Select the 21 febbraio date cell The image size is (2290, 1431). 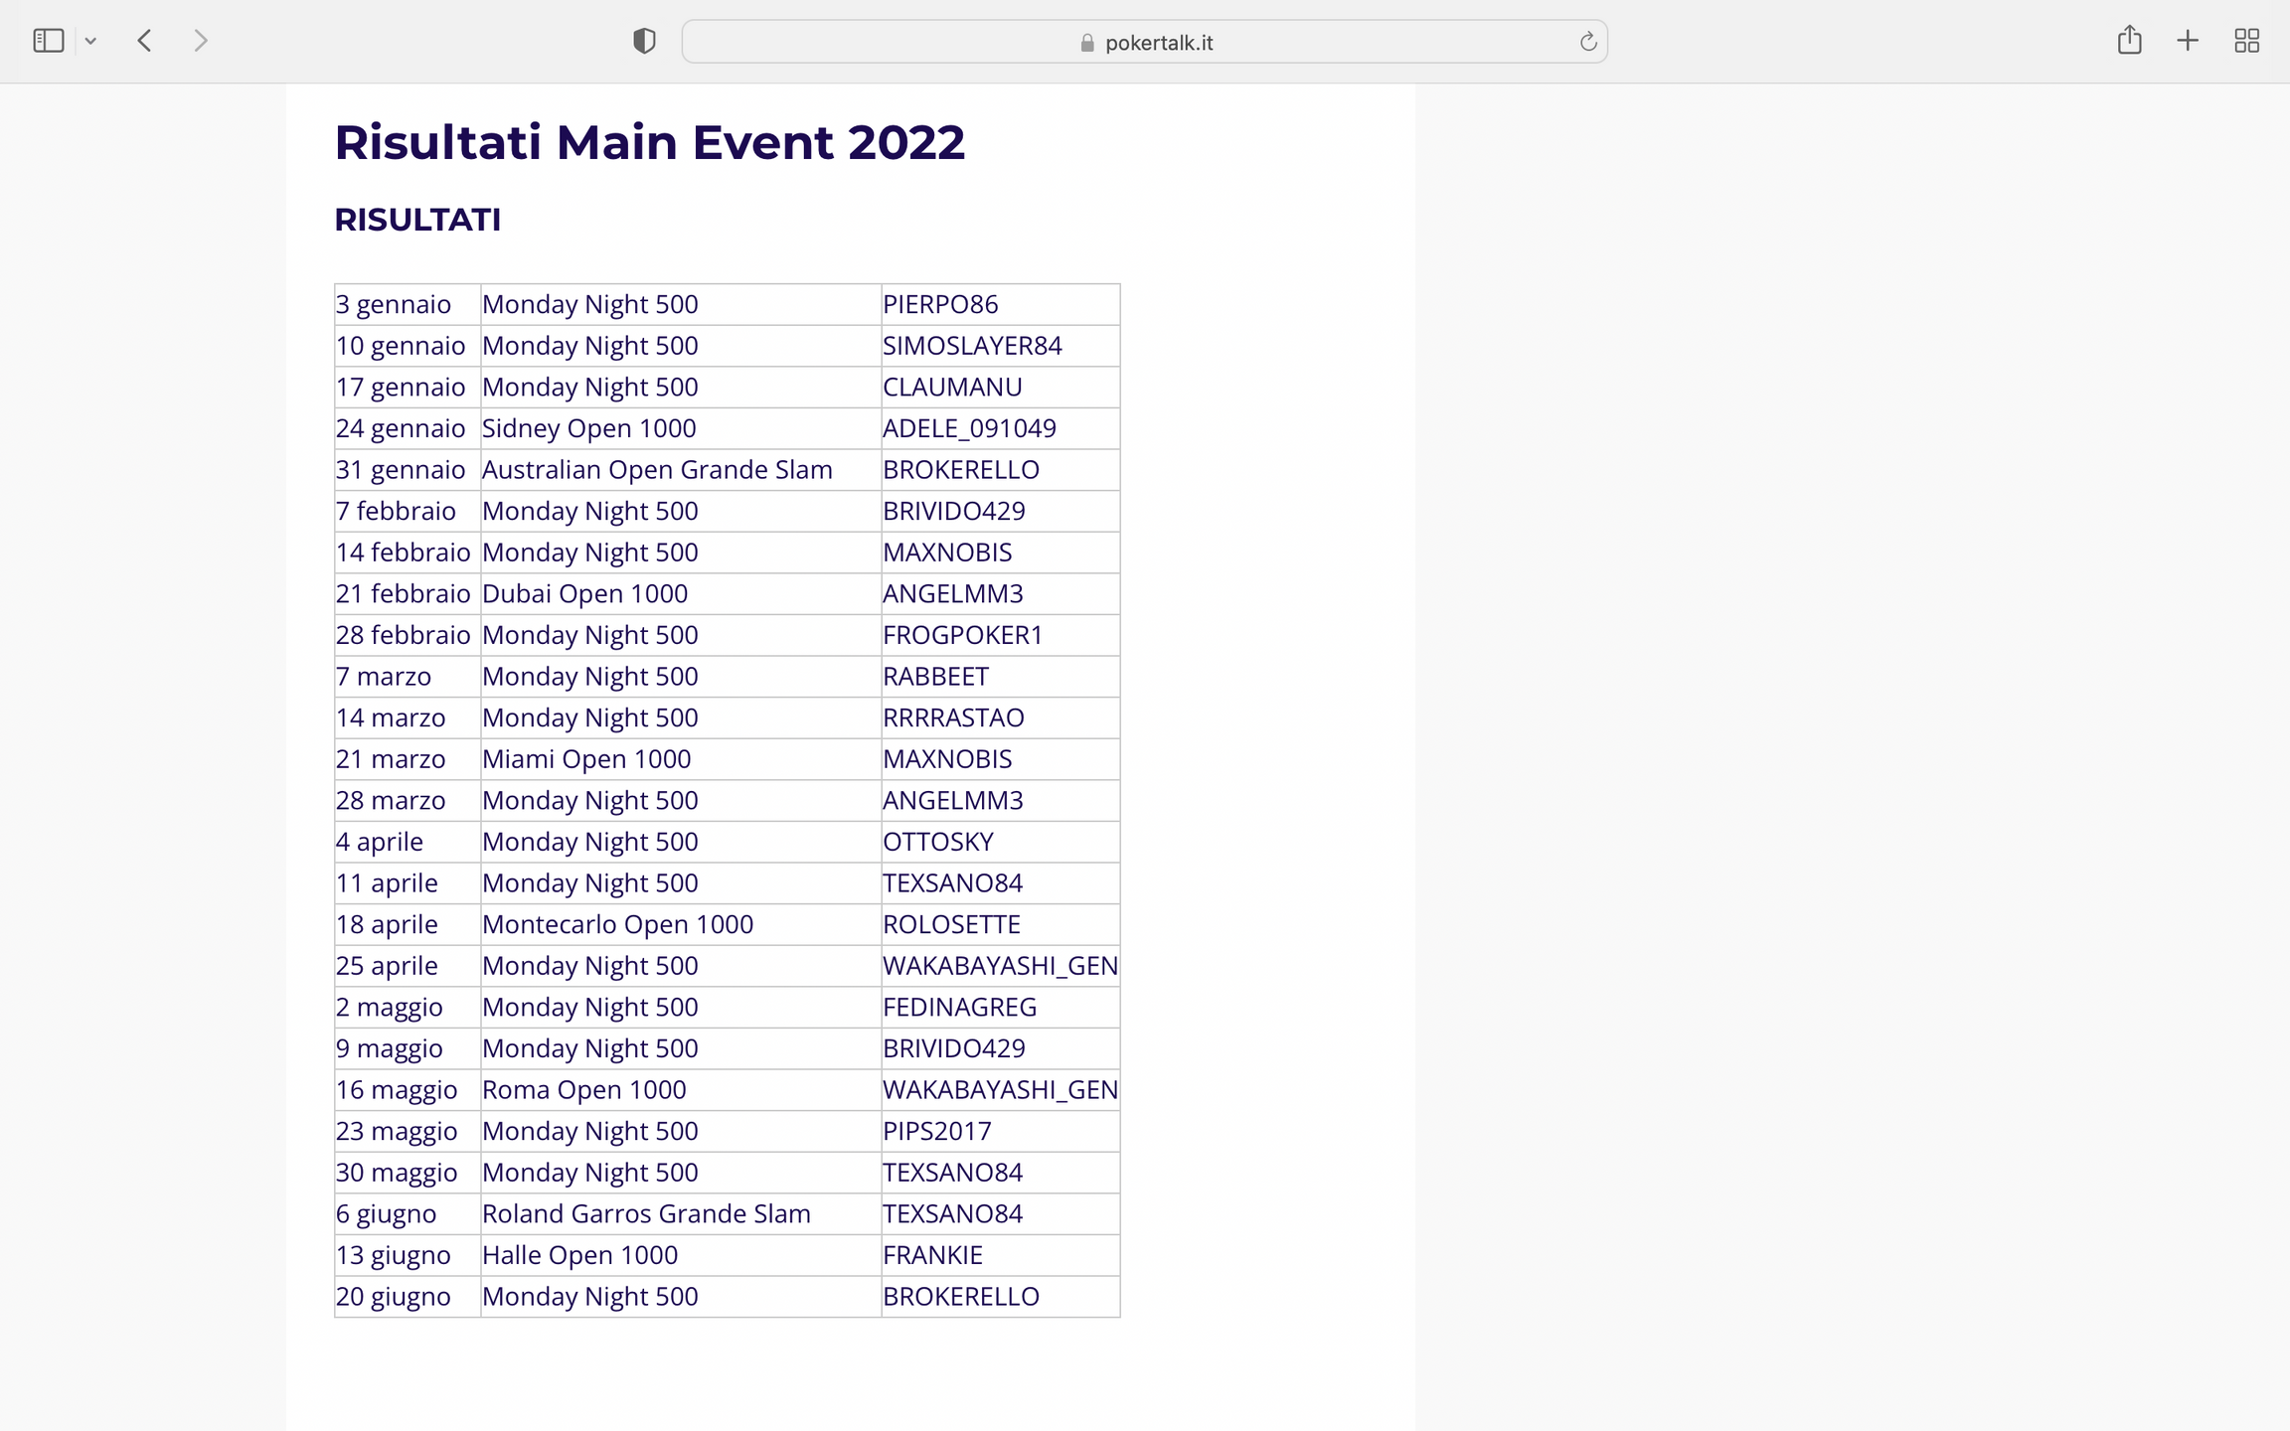(403, 593)
